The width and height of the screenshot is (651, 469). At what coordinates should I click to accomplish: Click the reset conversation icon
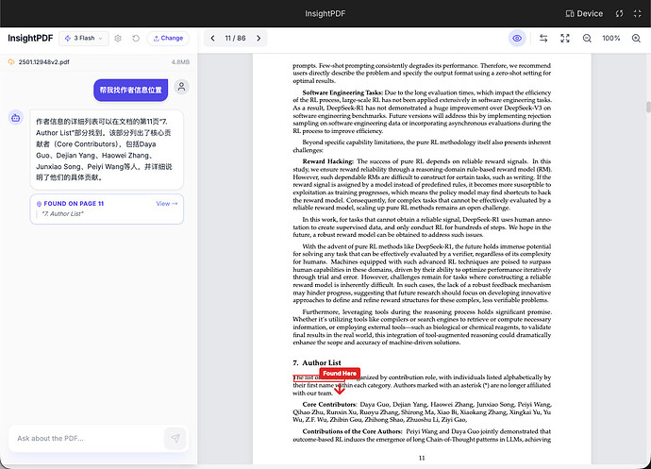(136, 38)
